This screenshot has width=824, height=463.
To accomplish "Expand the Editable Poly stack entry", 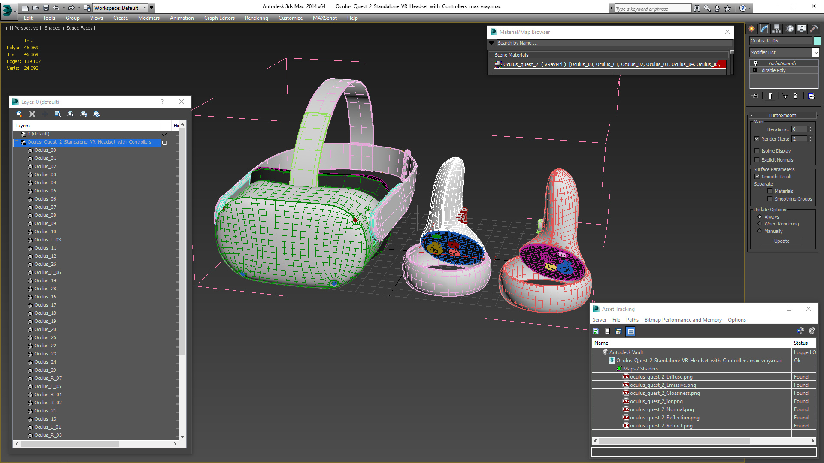I will pos(755,70).
